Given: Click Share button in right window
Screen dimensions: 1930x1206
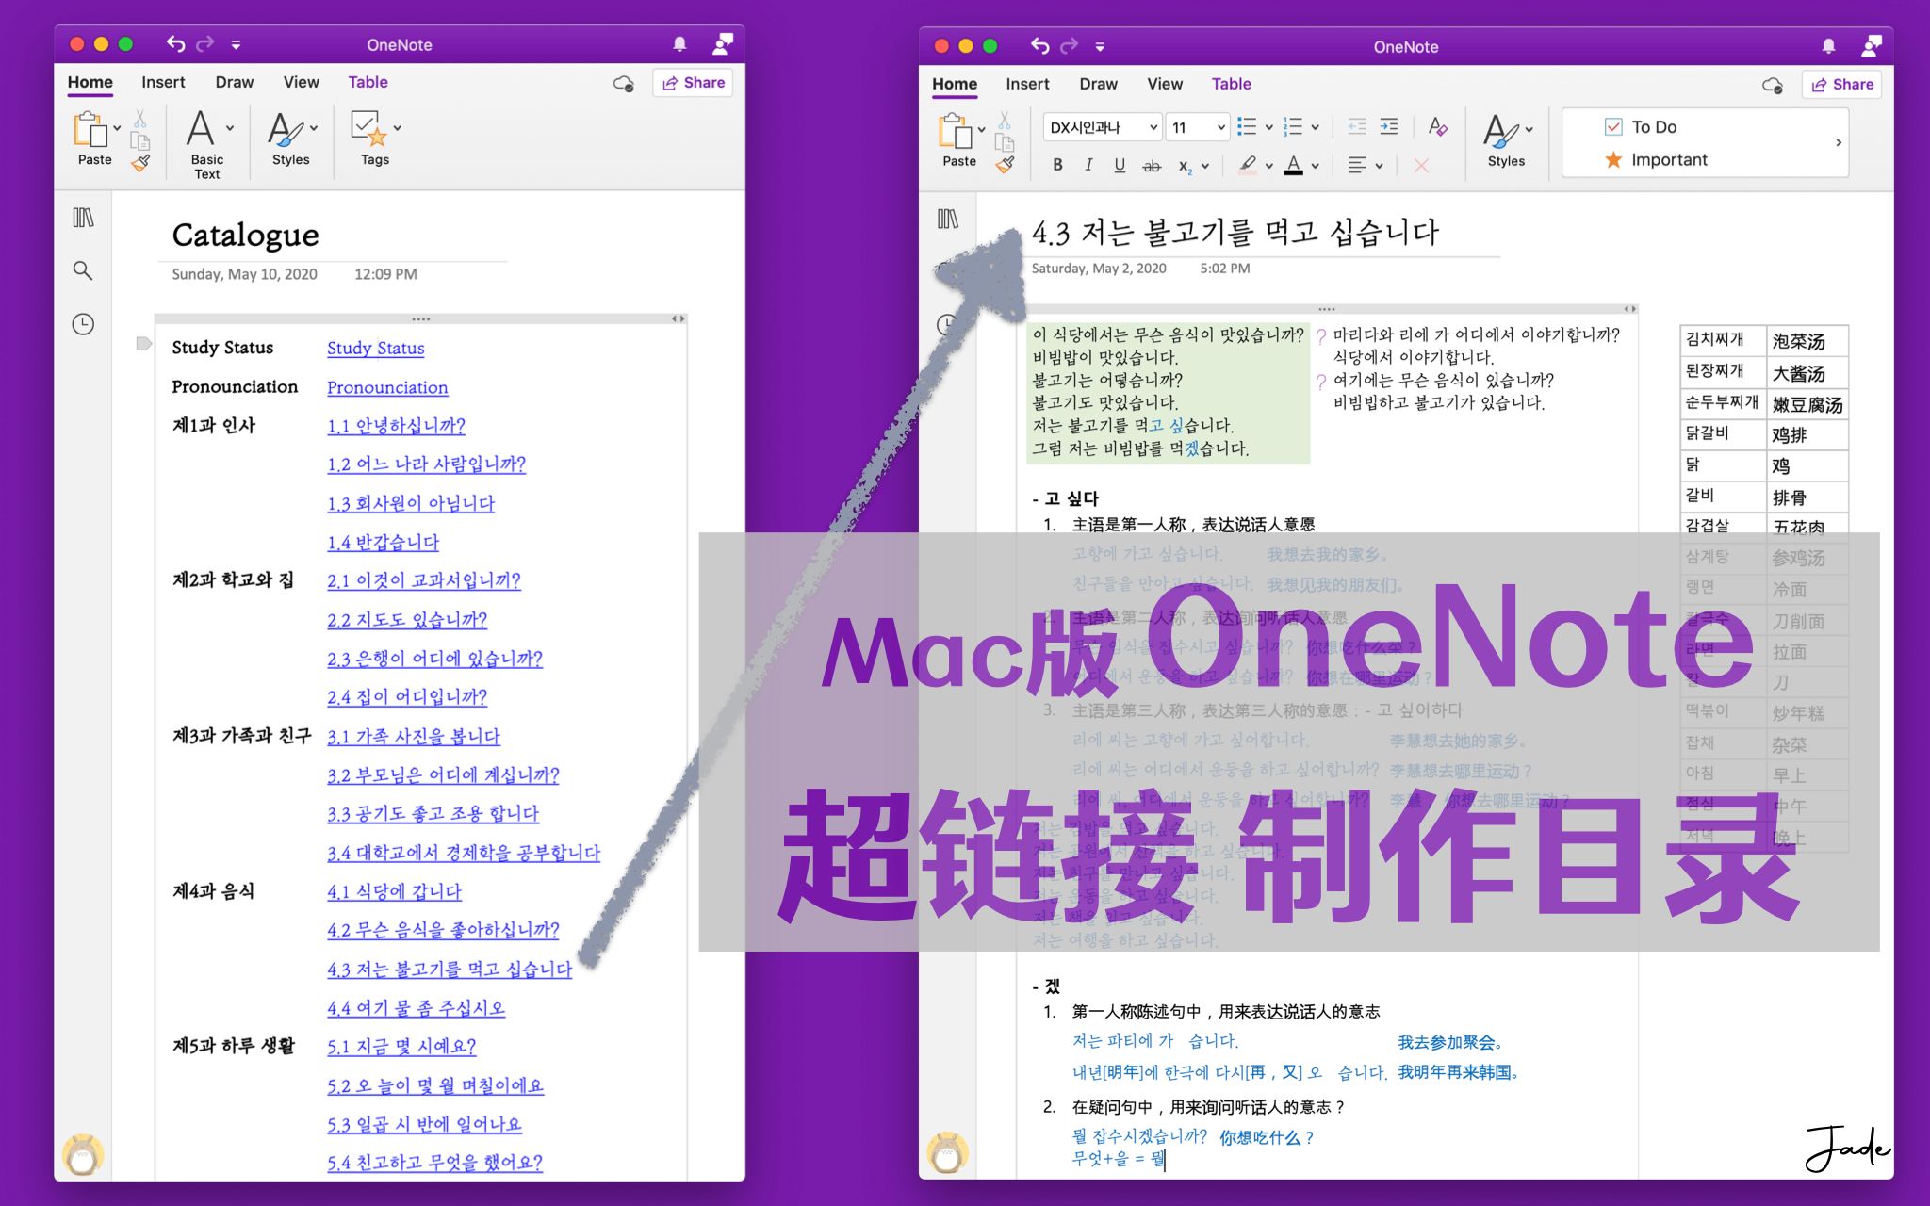Looking at the screenshot, I should point(1841,85).
